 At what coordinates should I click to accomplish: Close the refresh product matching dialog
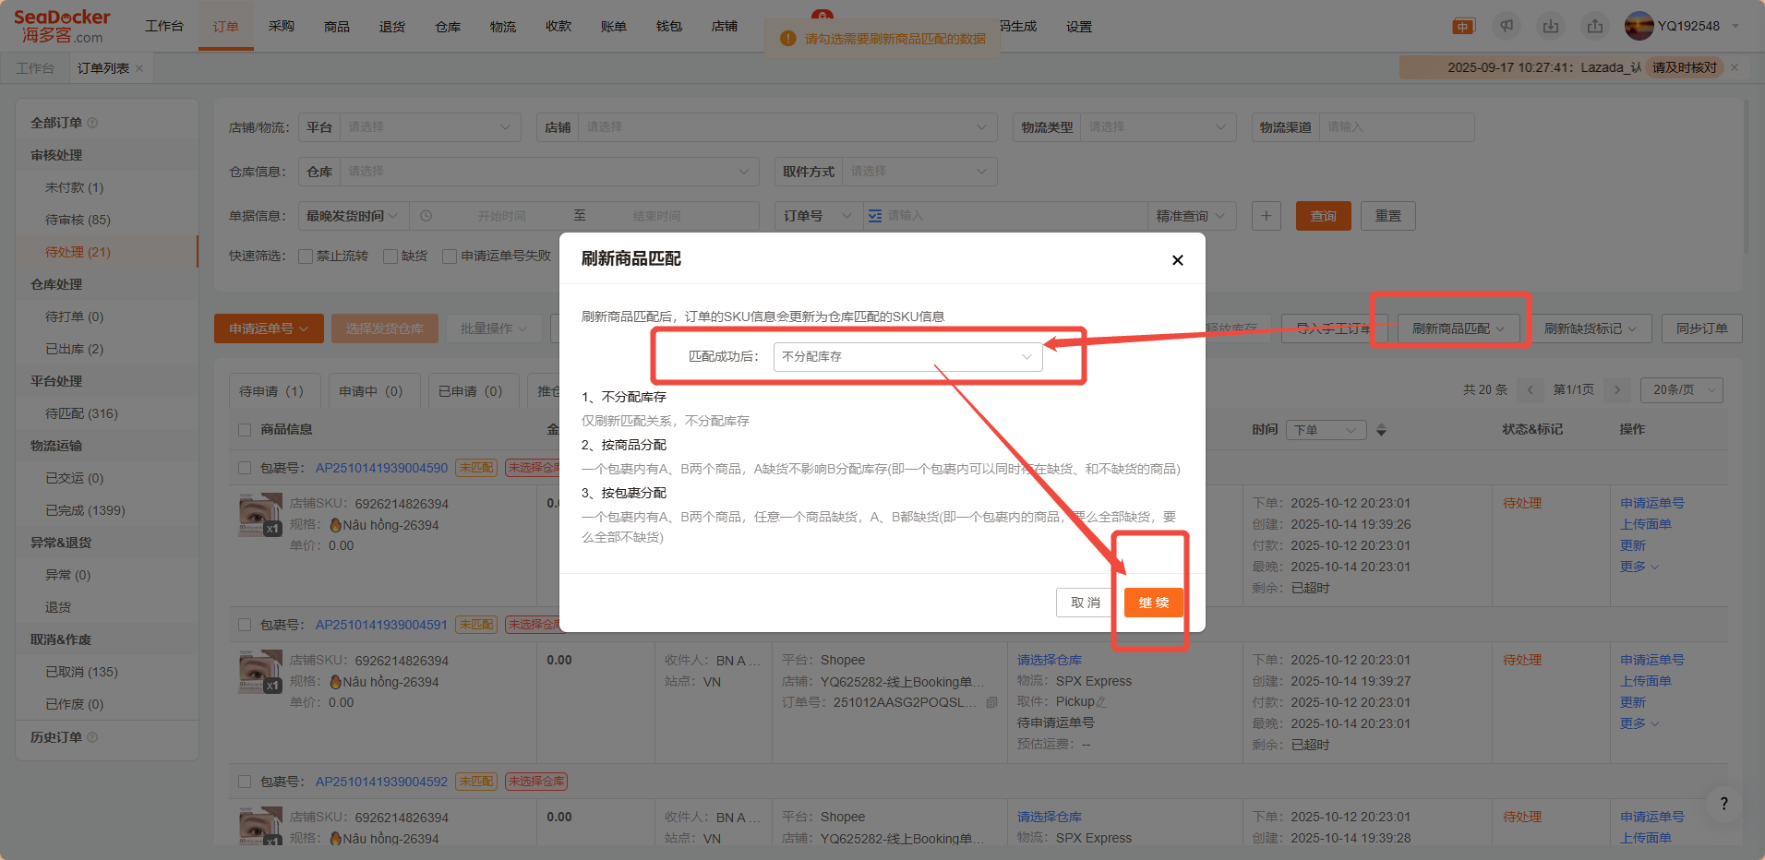(1177, 260)
